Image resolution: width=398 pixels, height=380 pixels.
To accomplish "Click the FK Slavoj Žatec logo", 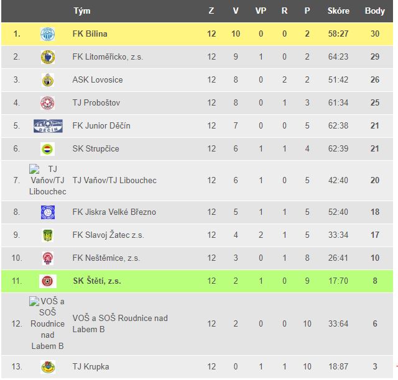I will pos(48,235).
